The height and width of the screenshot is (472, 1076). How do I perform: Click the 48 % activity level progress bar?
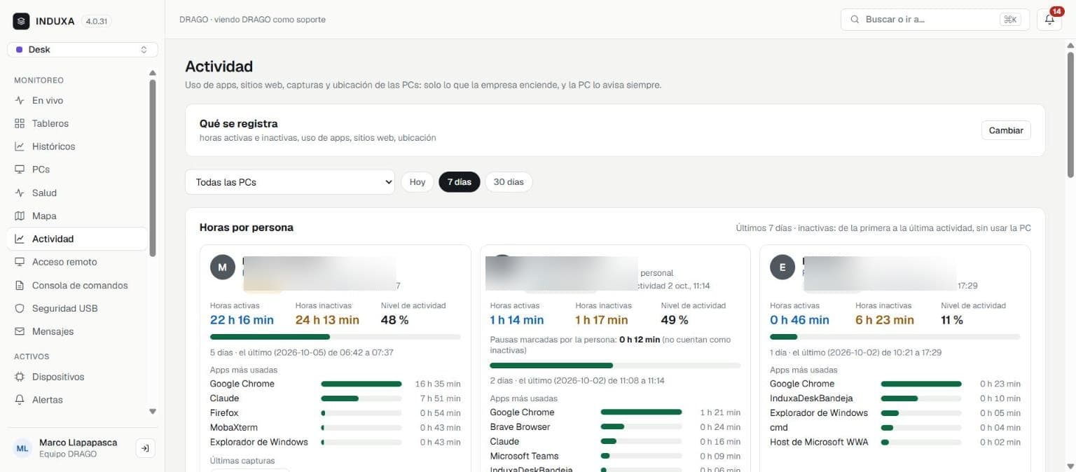coord(336,337)
